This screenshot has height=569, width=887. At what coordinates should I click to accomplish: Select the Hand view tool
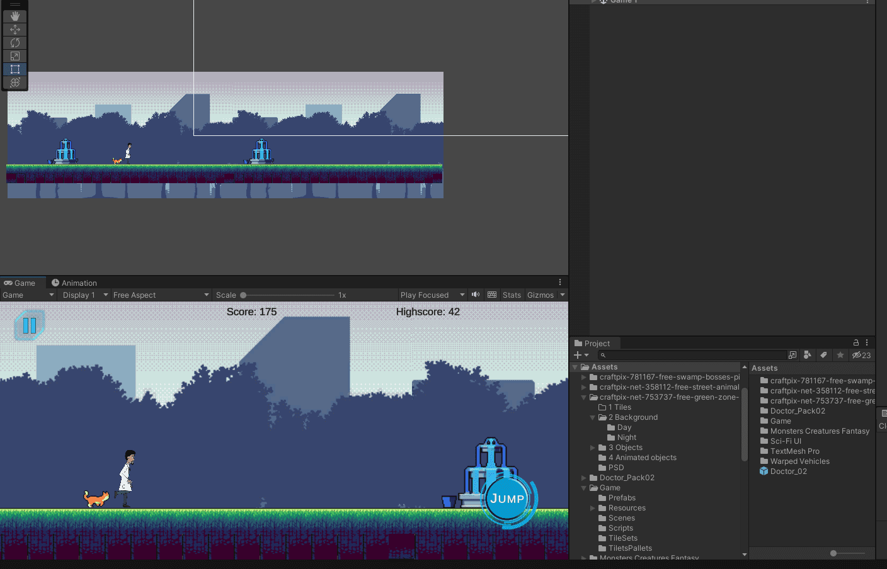(15, 16)
